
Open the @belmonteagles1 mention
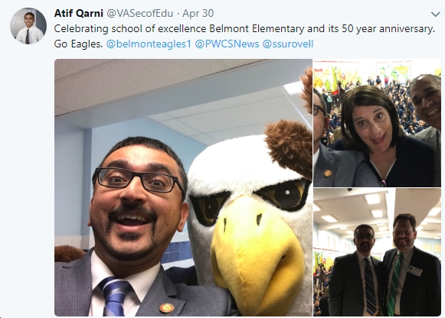coord(149,44)
